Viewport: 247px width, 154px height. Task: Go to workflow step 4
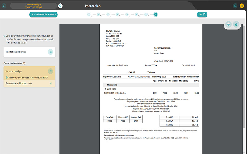point(117,14)
